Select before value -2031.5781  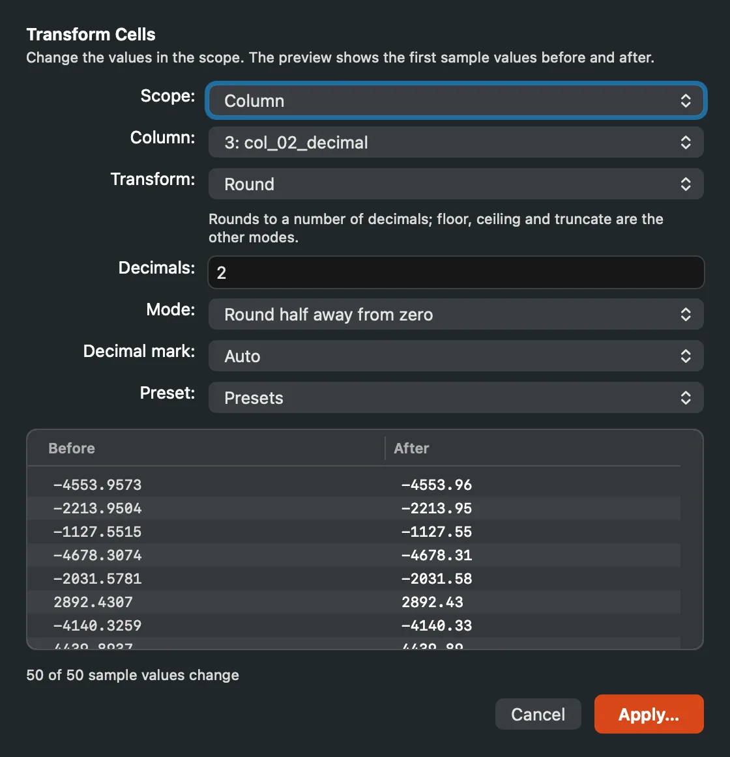point(97,578)
